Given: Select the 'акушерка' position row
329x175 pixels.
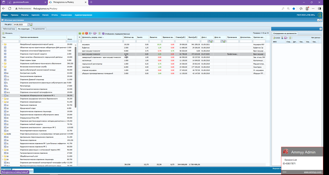Looking at the screenshot, I should [172, 44].
